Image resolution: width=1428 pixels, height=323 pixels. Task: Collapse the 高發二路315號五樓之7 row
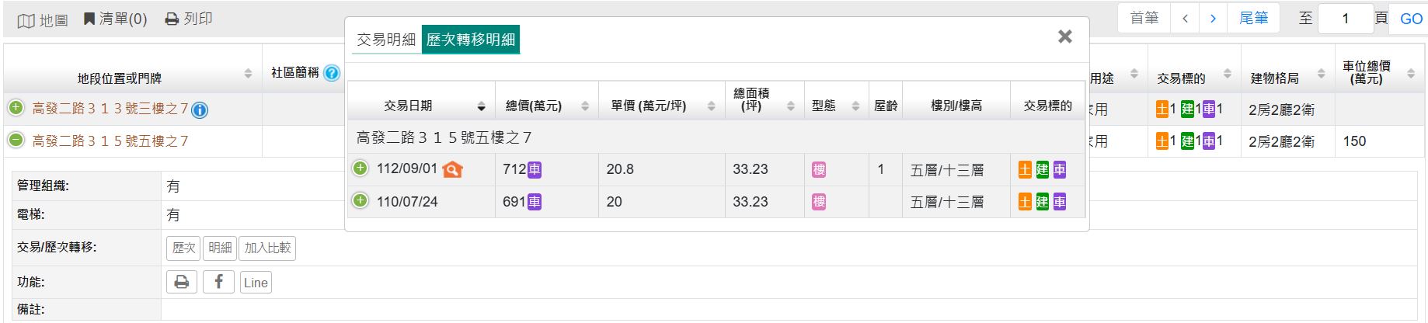click(x=16, y=141)
